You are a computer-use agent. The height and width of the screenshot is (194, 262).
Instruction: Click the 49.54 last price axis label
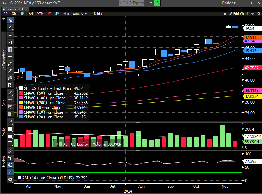click(x=252, y=28)
